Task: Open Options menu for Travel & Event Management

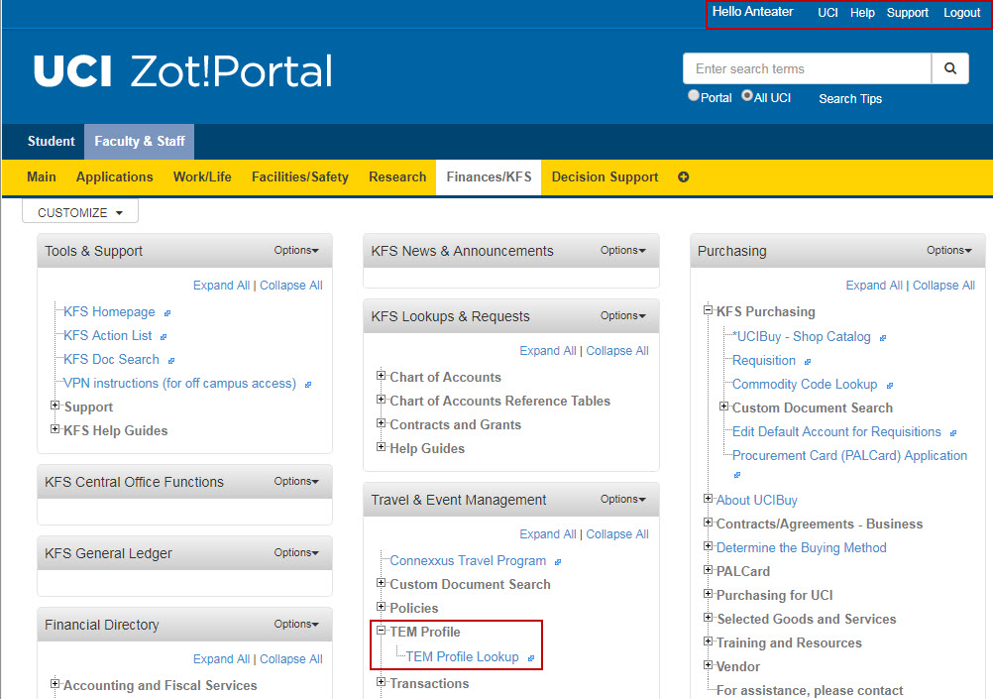Action: (x=623, y=500)
